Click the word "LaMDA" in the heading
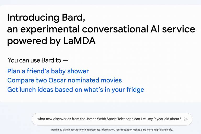 [79, 41]
